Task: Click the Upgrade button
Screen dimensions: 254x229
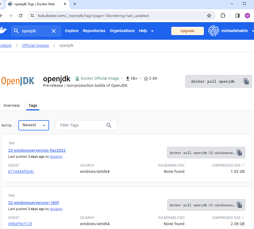Action: pyautogui.click(x=187, y=31)
